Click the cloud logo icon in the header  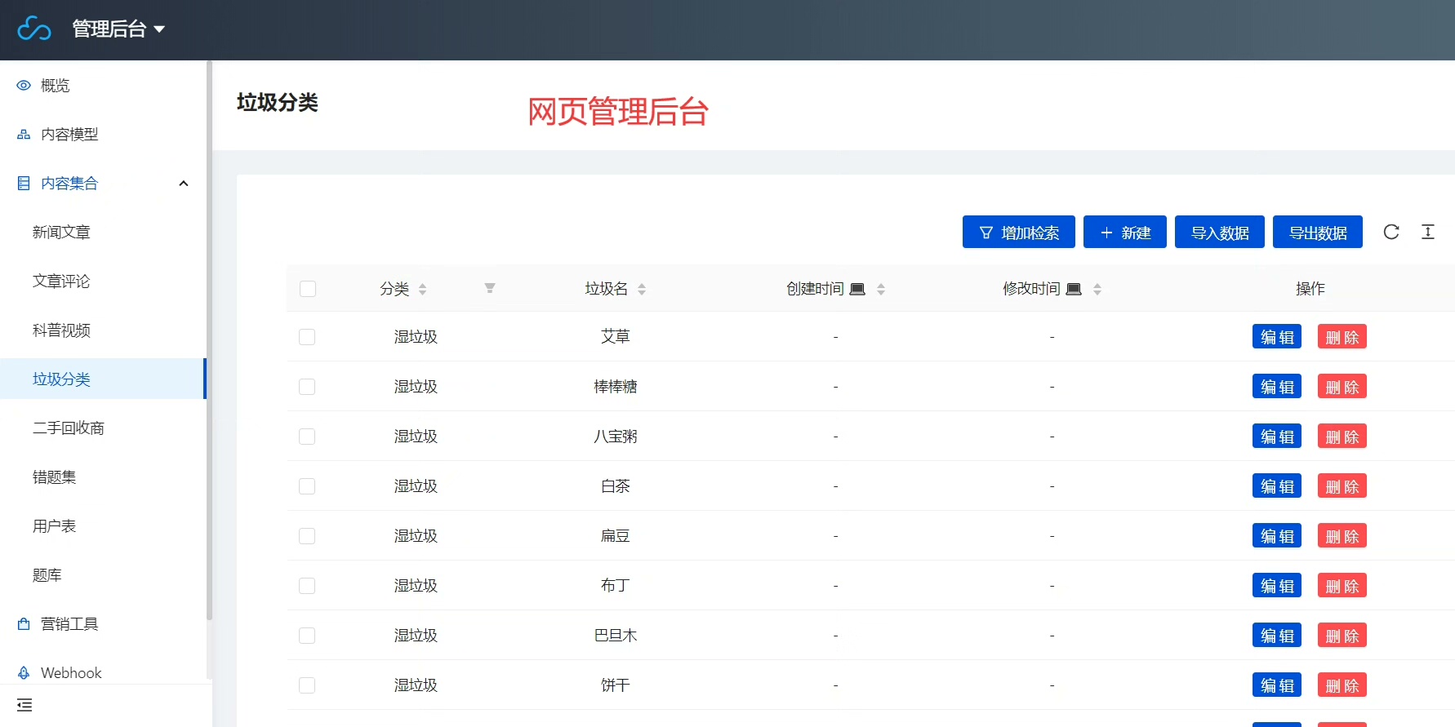[x=34, y=29]
